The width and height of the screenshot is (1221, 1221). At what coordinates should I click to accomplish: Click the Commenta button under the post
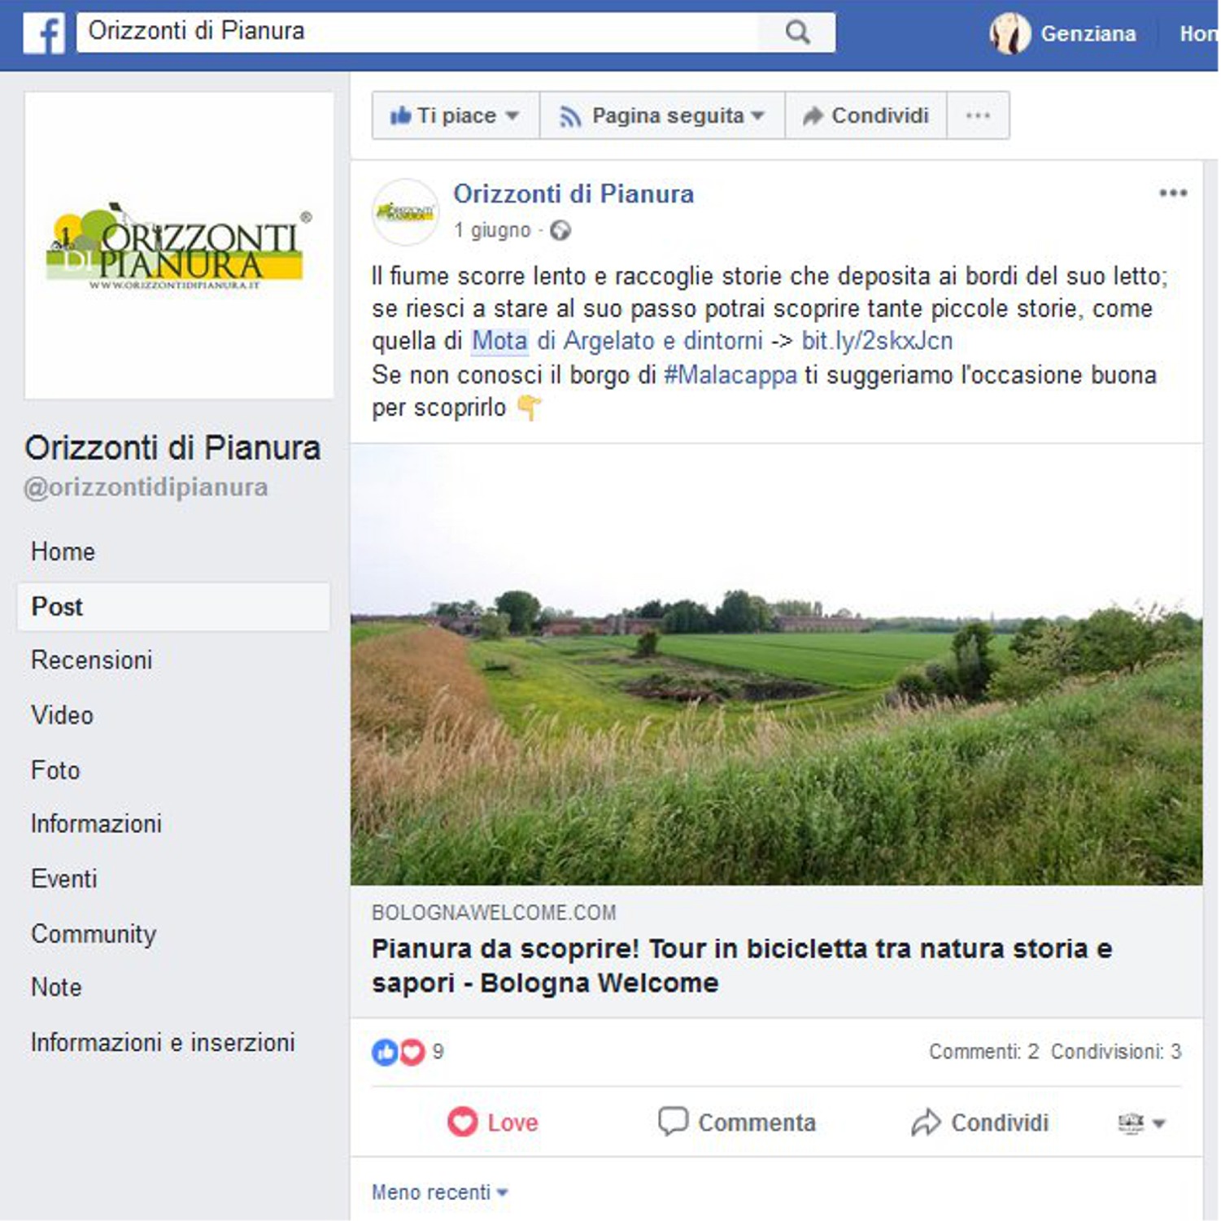pos(736,1123)
